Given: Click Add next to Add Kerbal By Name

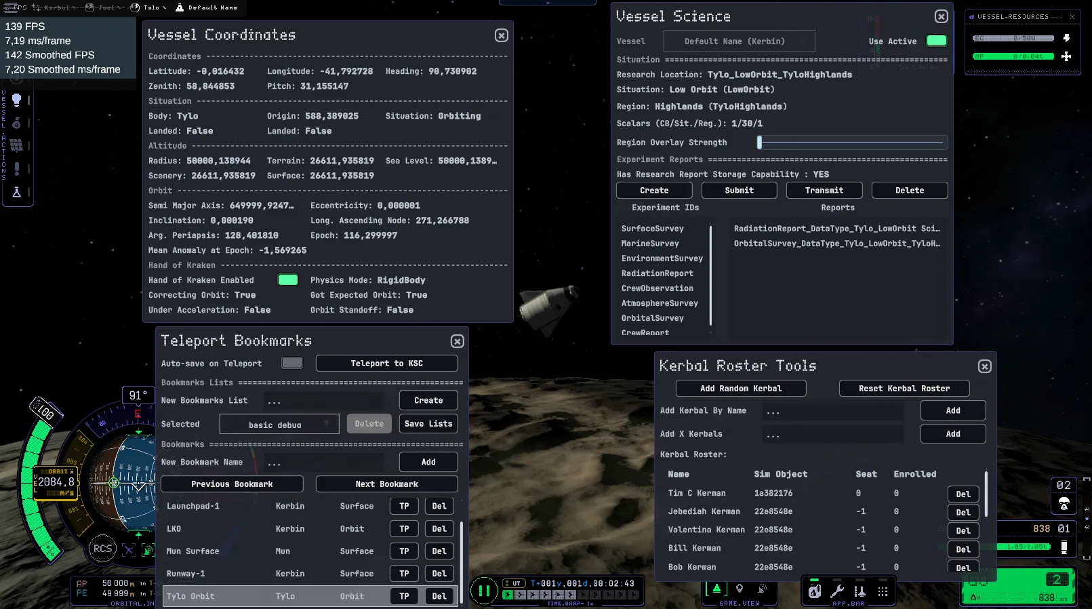Looking at the screenshot, I should (x=953, y=410).
